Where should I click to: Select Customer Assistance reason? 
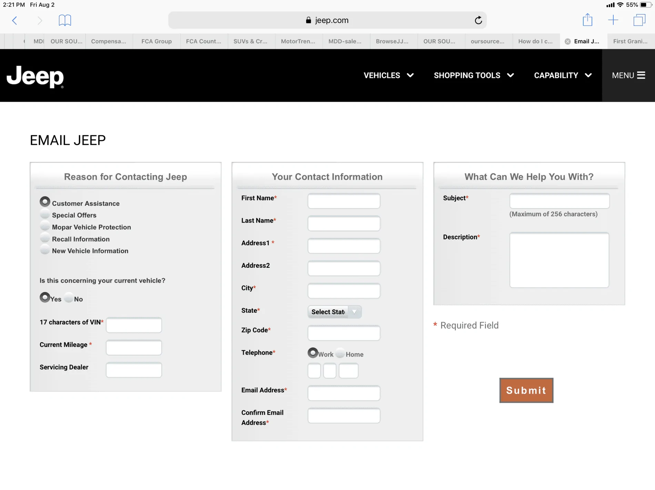click(x=45, y=202)
